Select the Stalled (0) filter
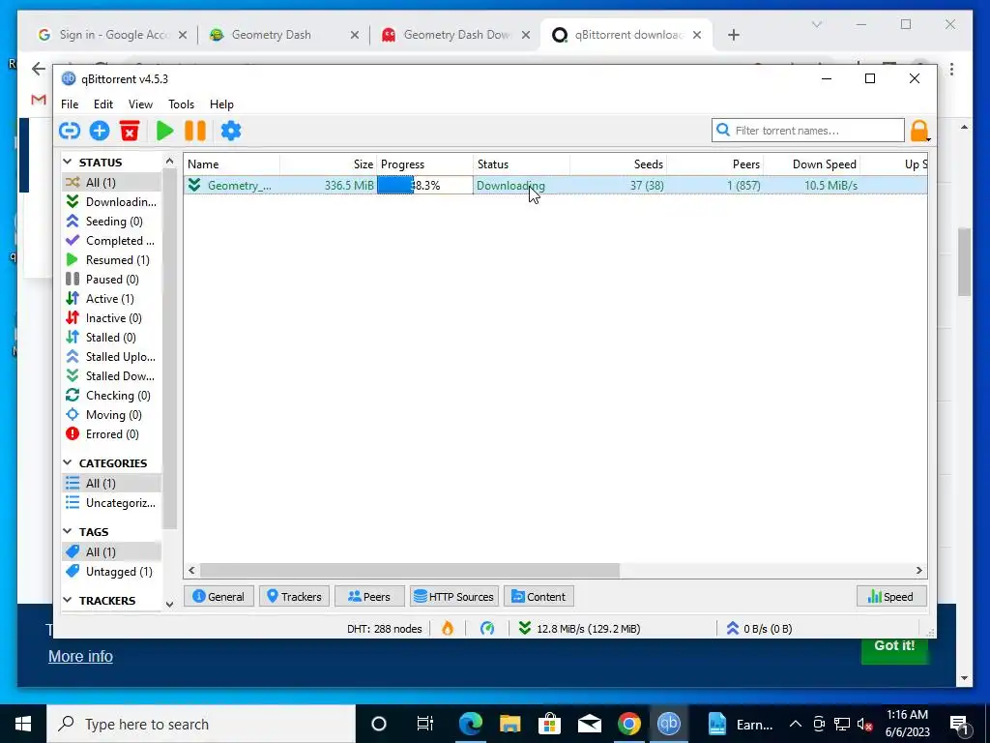The width and height of the screenshot is (990, 743). pyautogui.click(x=111, y=338)
